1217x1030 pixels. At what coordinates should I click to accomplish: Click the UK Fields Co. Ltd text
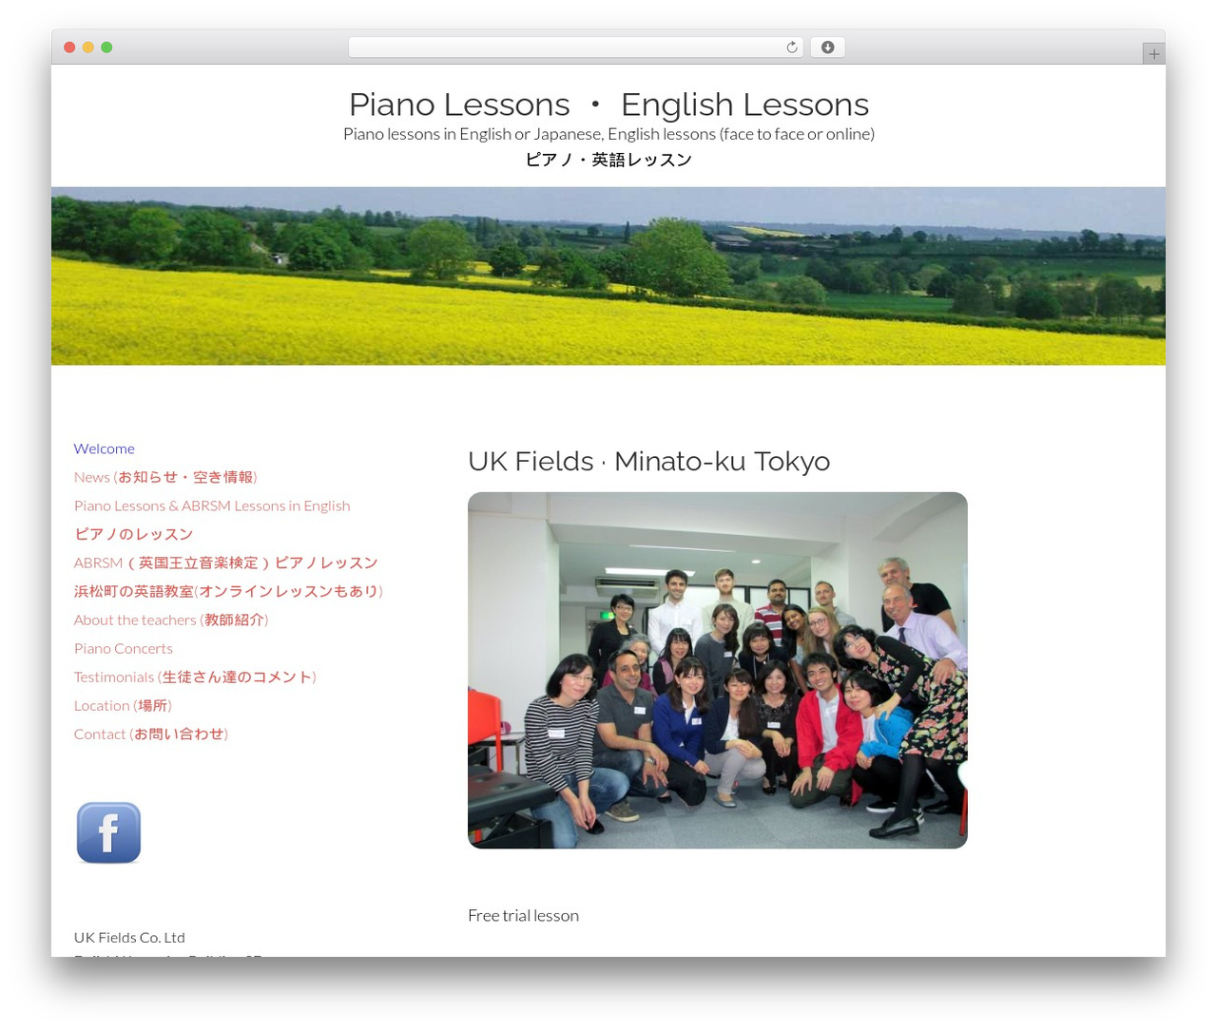(129, 937)
